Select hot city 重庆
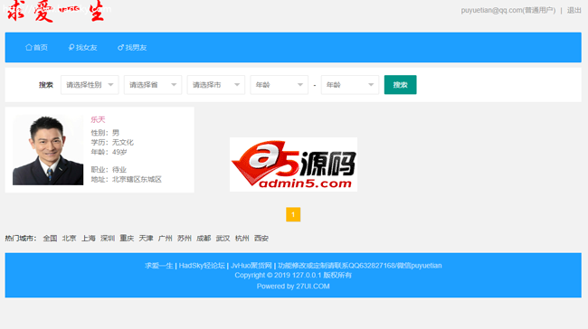588x329 pixels. tap(127, 239)
